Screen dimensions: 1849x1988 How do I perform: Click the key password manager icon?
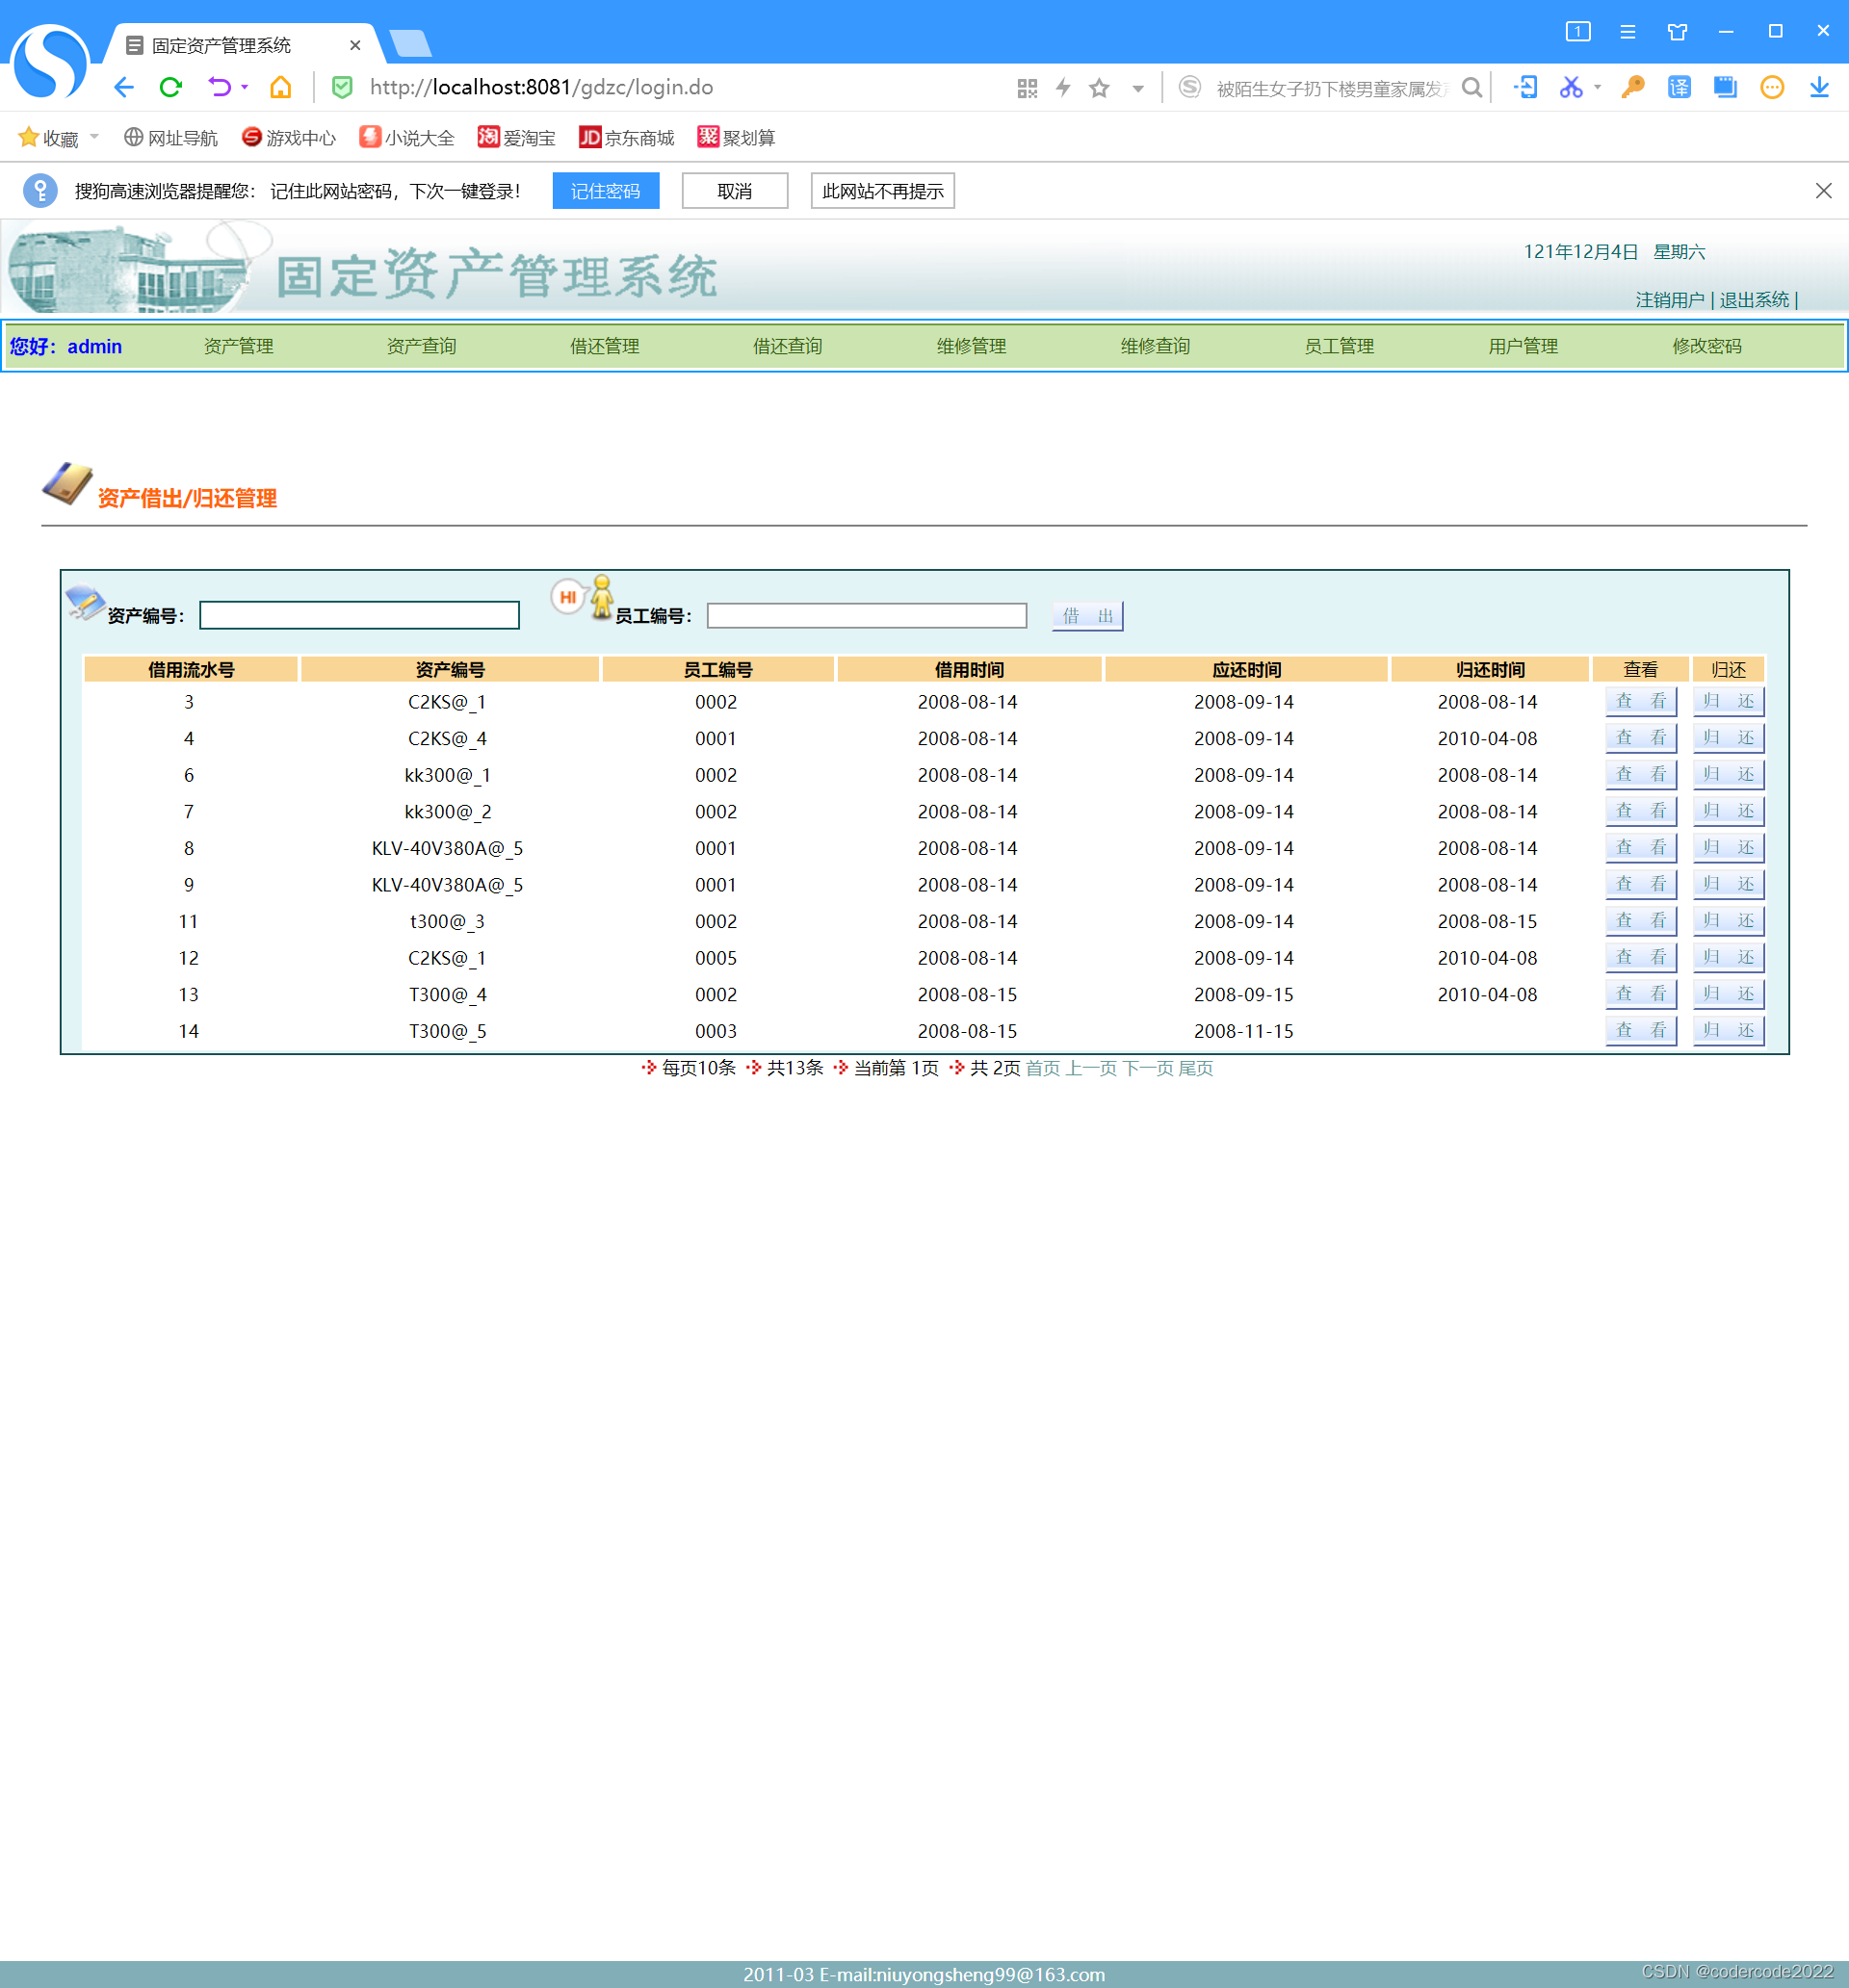(x=1632, y=88)
